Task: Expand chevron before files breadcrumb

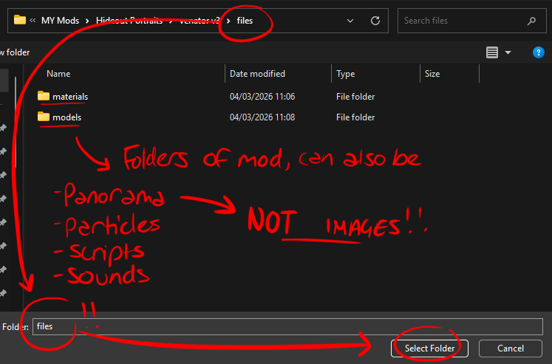Action: pos(228,21)
